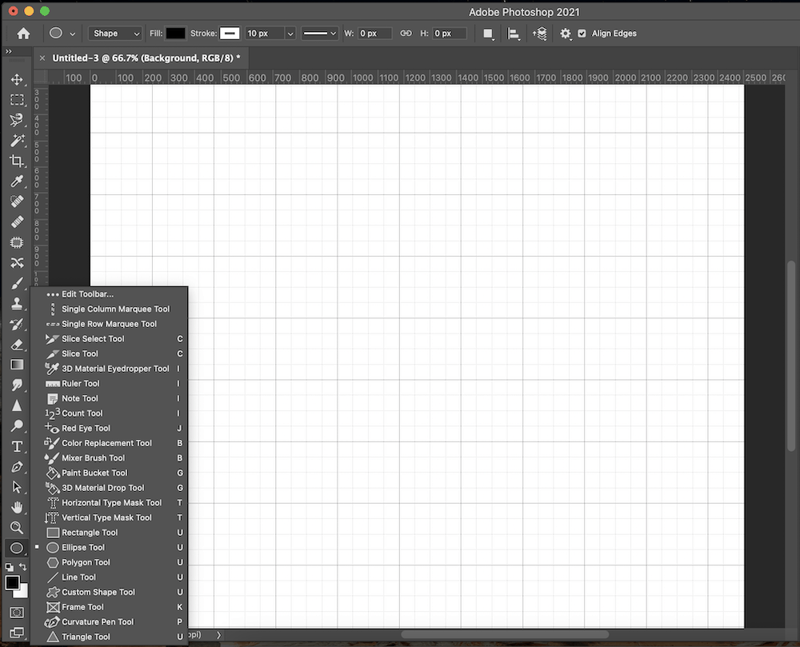Select the Eraser tool

pos(17,345)
